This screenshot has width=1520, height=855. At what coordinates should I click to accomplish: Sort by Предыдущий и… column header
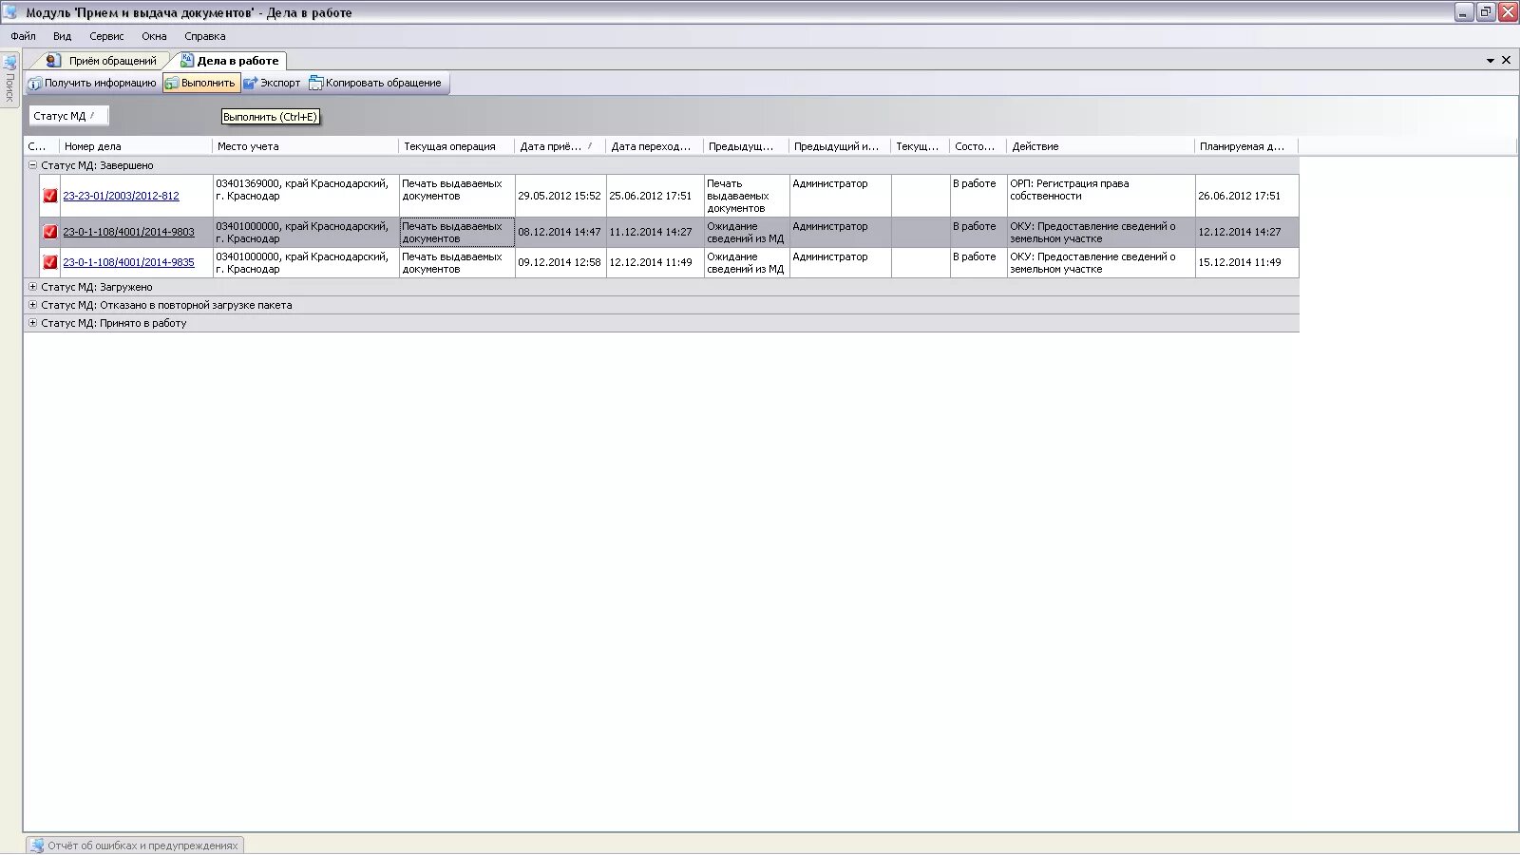click(x=840, y=146)
